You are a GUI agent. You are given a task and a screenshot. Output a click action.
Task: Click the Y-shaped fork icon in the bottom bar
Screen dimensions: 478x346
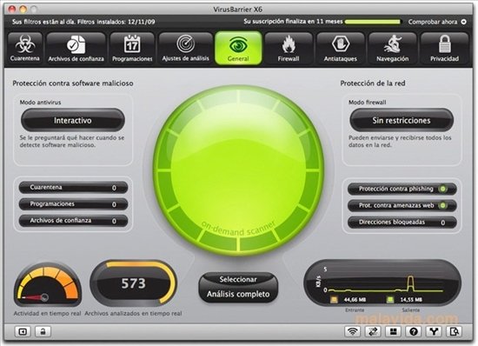434,331
